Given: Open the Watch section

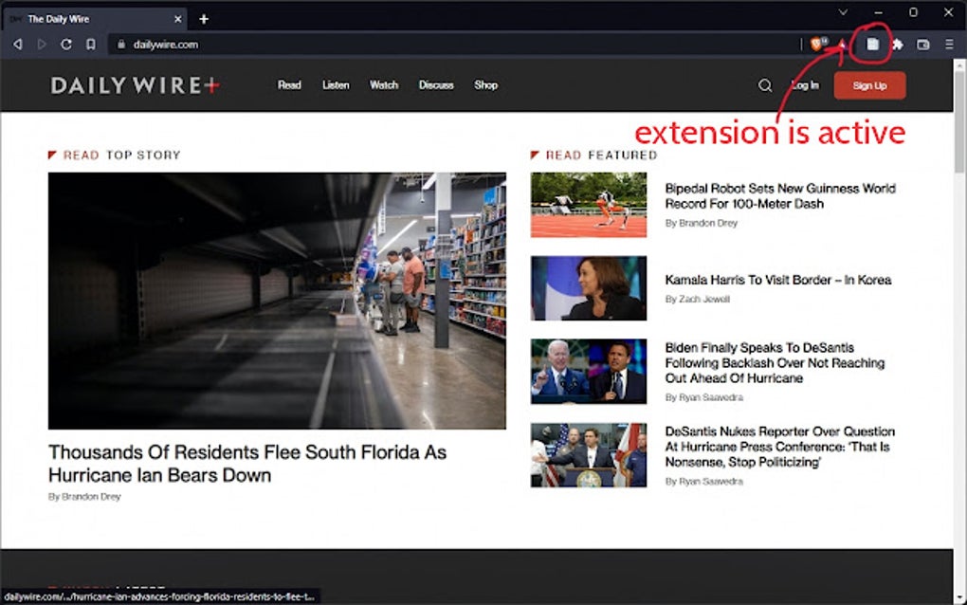Looking at the screenshot, I should (383, 84).
